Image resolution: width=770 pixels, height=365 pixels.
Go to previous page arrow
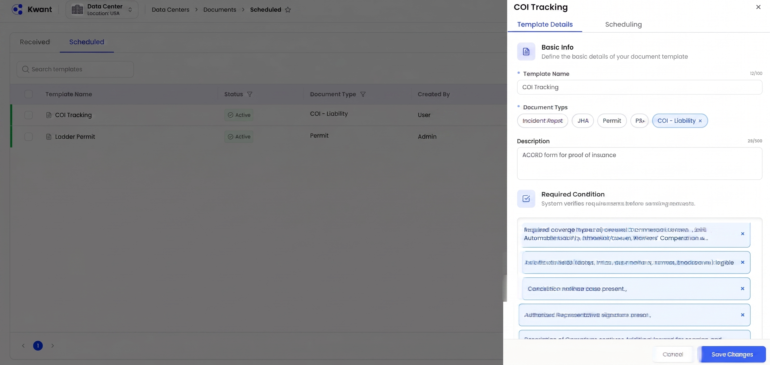pos(23,346)
